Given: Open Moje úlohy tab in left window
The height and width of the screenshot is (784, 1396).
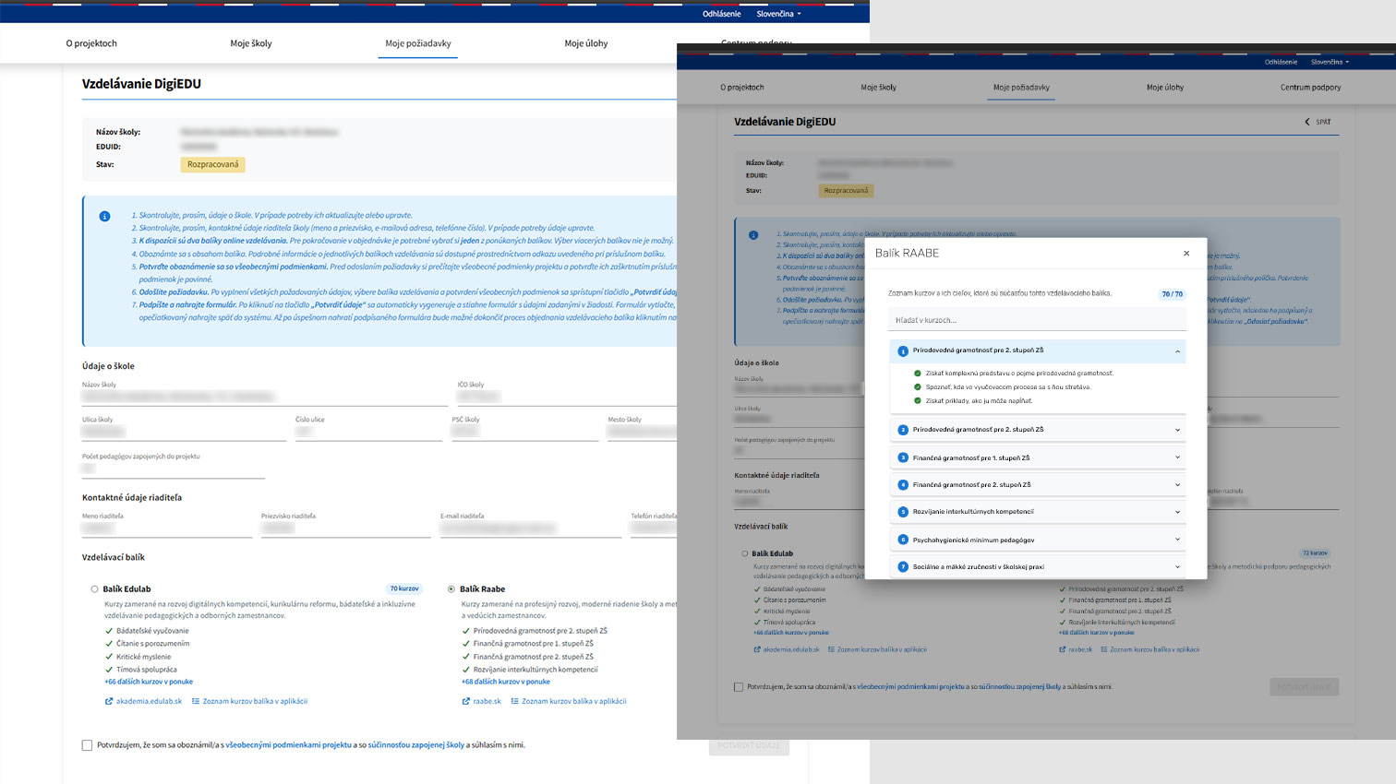Looking at the screenshot, I should point(586,43).
